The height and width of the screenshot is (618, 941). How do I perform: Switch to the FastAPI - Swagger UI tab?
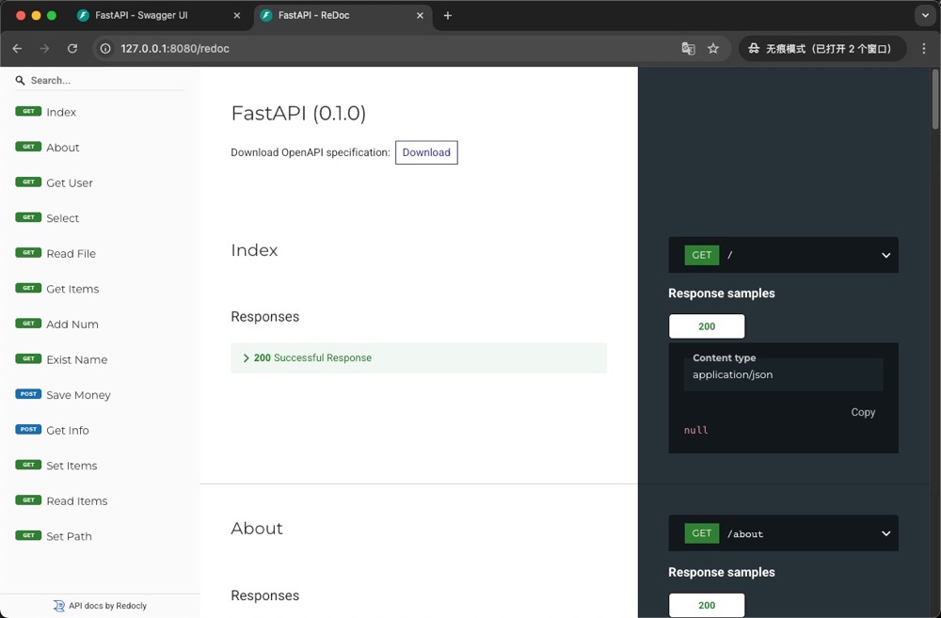tap(141, 15)
